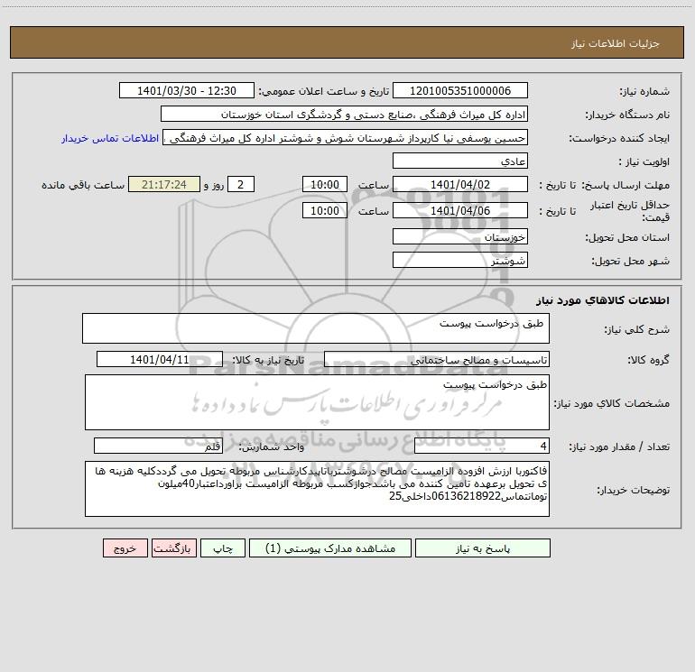This screenshot has width=695, height=672.
Task: Click the توضیحات خریدار label
Action: [x=634, y=490]
